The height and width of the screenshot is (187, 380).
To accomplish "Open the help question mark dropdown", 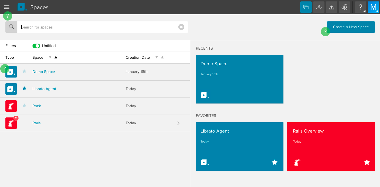I will click(360, 7).
